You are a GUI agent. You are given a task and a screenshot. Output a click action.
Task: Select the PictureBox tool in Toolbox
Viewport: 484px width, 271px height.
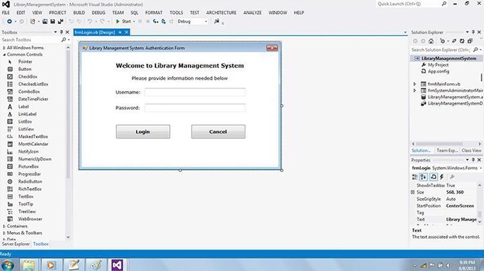28,166
